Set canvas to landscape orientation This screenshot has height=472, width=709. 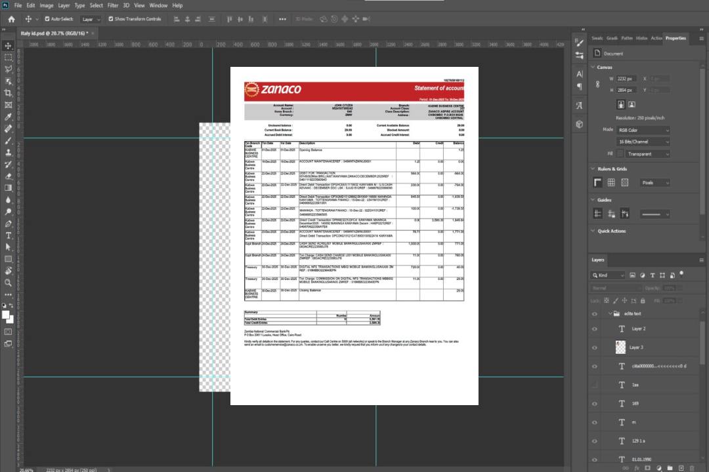pyautogui.click(x=632, y=105)
